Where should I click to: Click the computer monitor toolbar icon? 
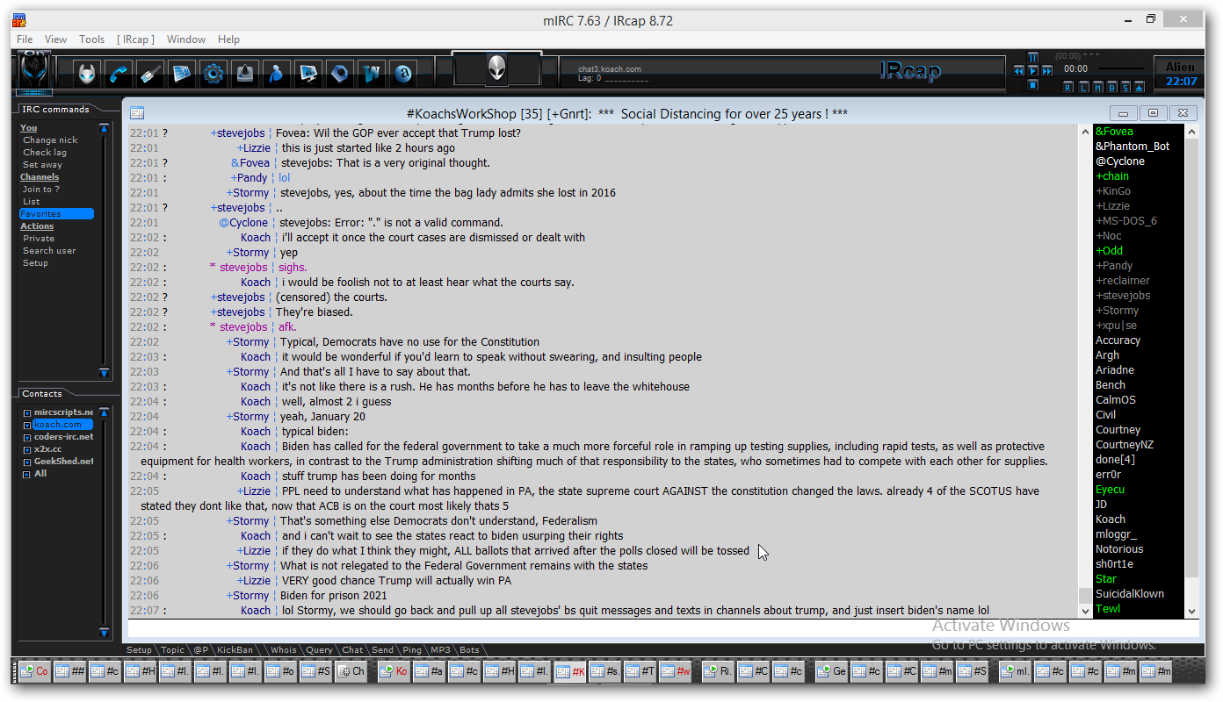(x=308, y=74)
